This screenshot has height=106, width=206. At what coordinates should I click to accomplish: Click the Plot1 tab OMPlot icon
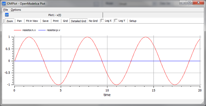click(7, 15)
